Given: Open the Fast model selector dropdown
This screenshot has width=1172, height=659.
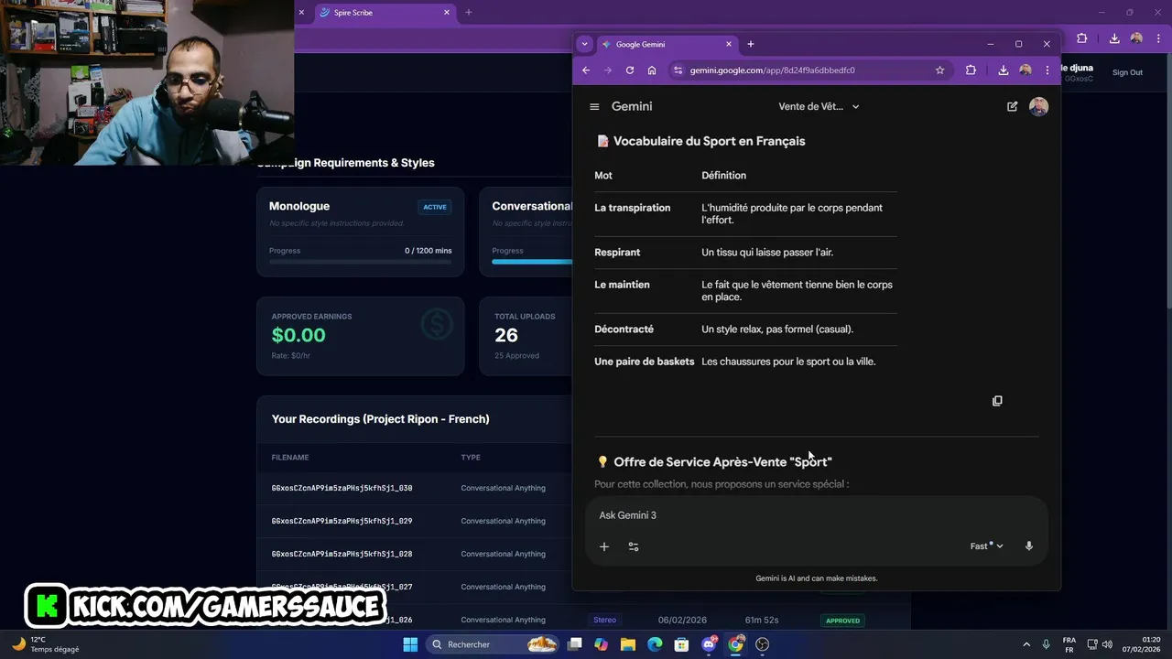Looking at the screenshot, I should coord(987,546).
